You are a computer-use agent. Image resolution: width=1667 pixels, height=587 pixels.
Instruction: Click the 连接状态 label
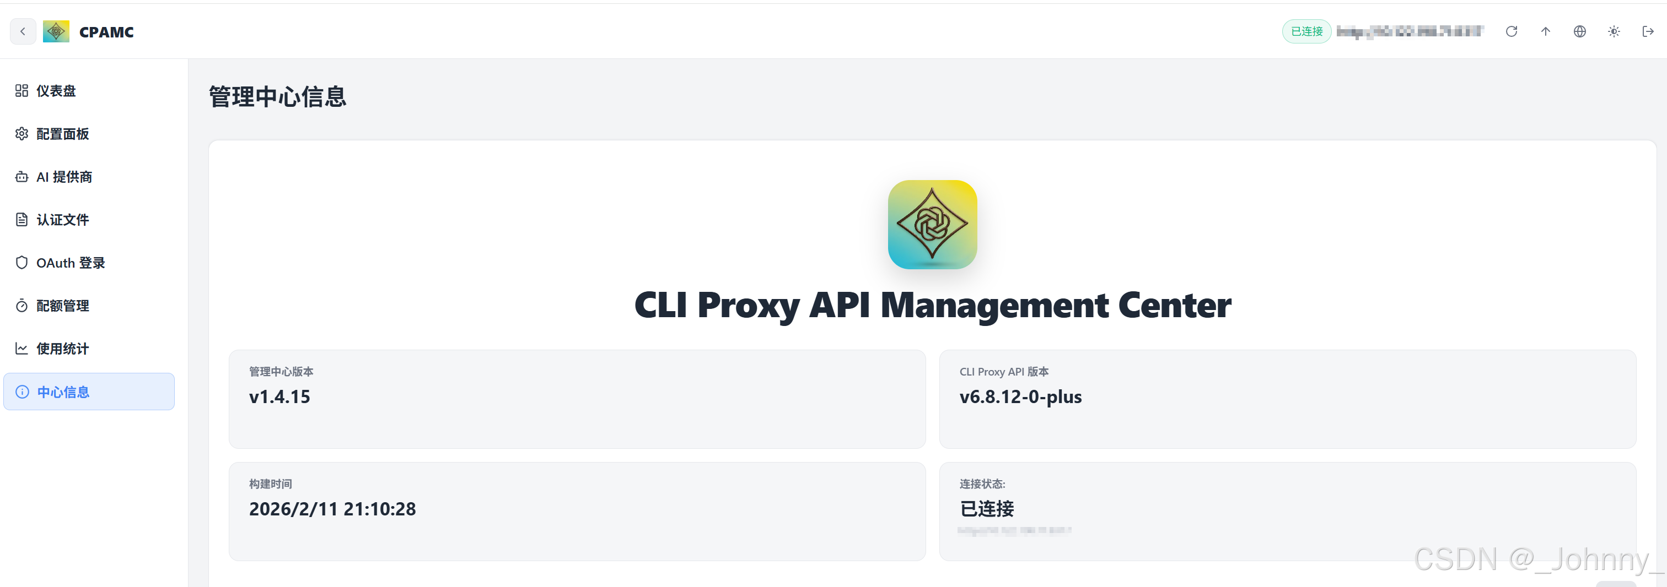coord(982,484)
